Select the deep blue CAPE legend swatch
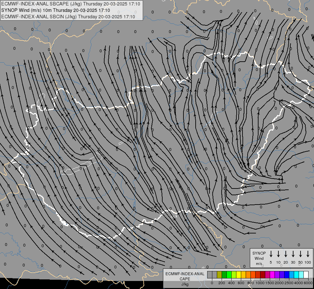The image size is (314, 289). point(287,275)
